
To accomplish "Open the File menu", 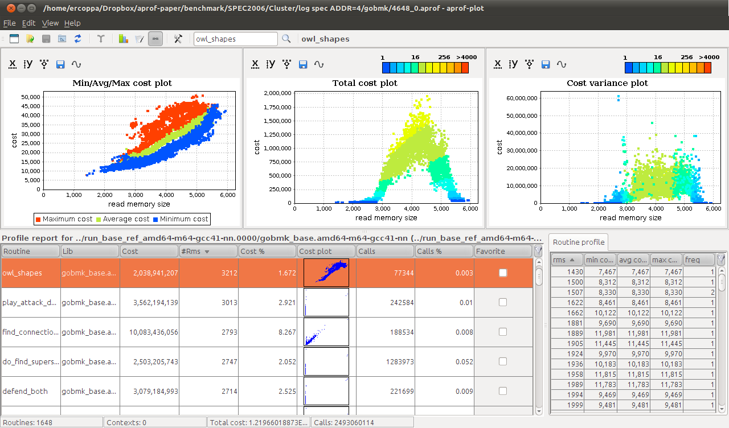I will click(x=9, y=23).
